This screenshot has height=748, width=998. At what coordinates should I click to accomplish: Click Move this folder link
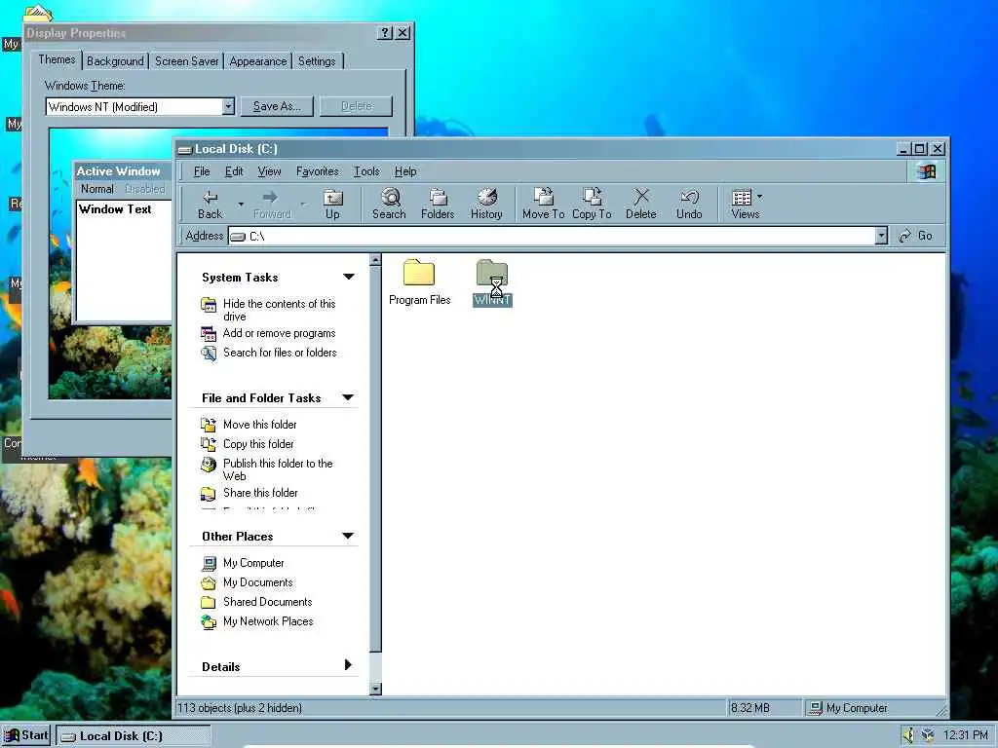[x=259, y=425]
